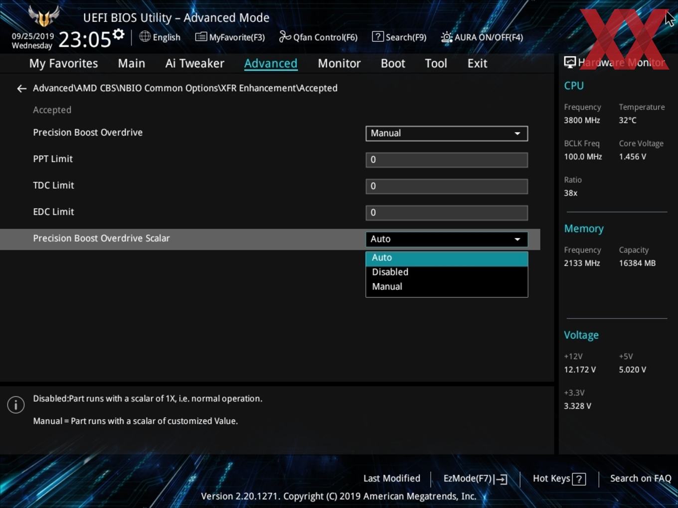This screenshot has width=678, height=508.
Task: Click the PPT Limit input field
Action: point(447,160)
